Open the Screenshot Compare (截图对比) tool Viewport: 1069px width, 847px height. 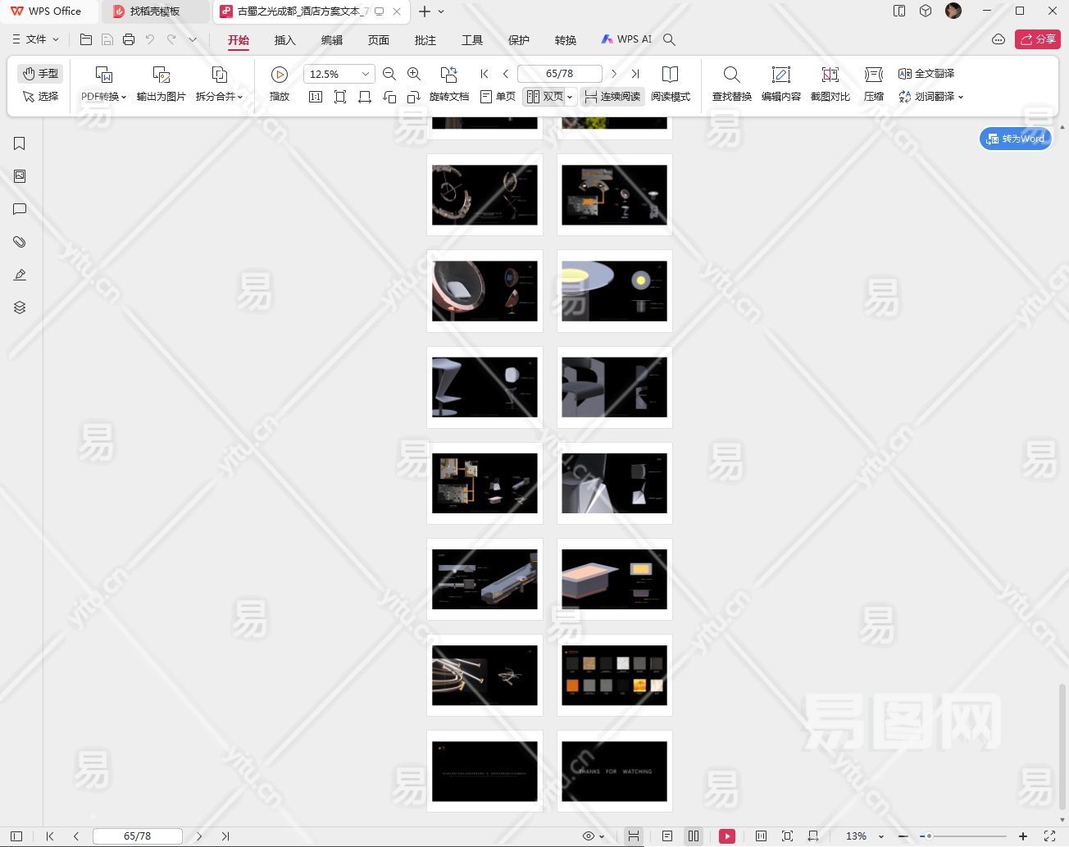tap(830, 75)
